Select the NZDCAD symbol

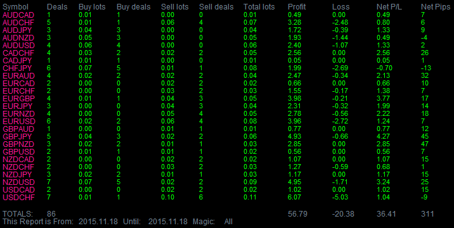click(x=18, y=159)
